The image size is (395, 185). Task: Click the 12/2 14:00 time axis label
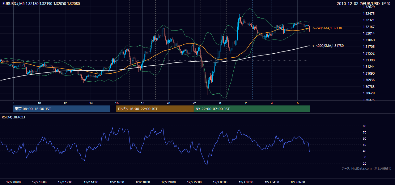(x=91, y=182)
